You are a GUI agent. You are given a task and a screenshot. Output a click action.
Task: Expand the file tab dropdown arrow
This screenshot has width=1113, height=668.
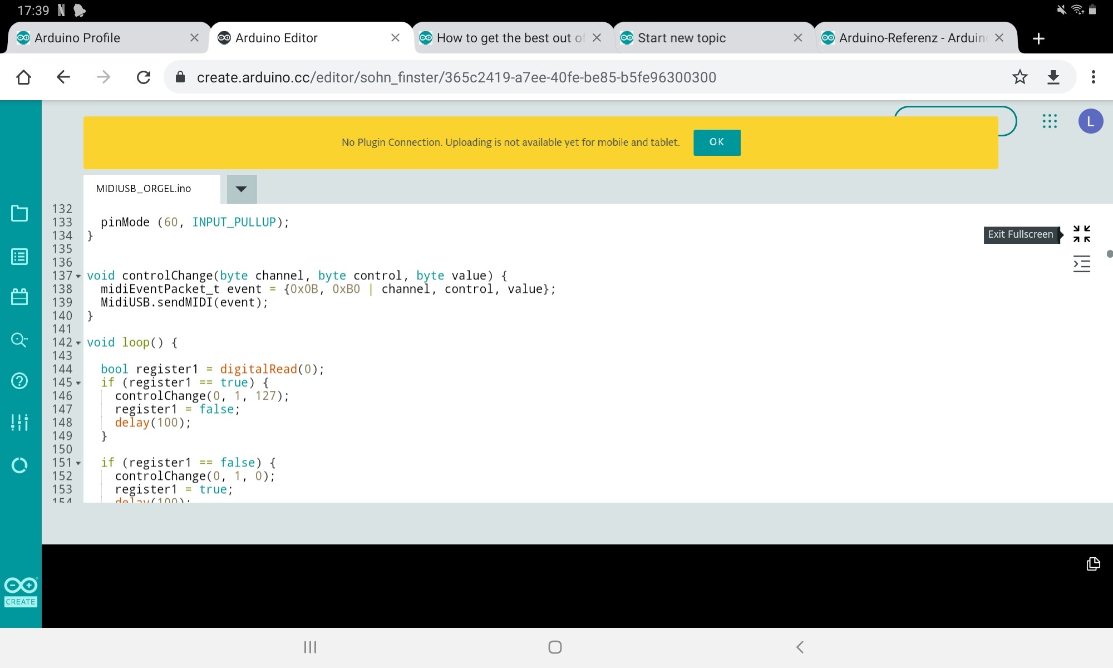tap(241, 189)
